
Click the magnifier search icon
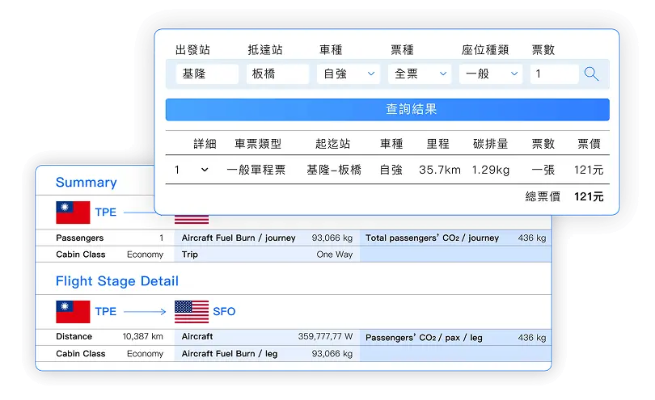[x=591, y=74]
